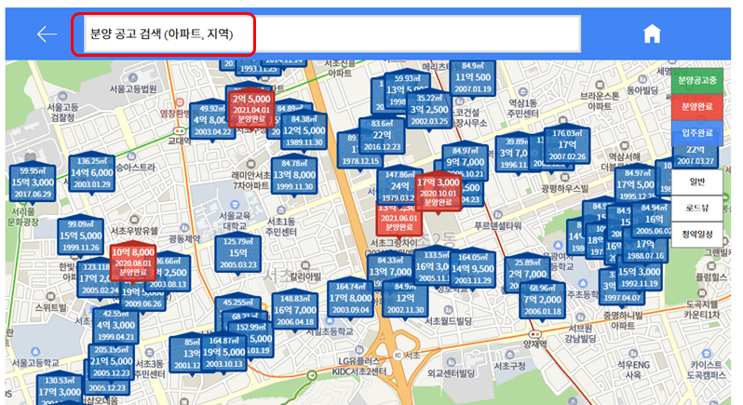The width and height of the screenshot is (743, 405).
Task: Open marker 84.94㎡ 16억 dated 2005.06.02
Action: tap(654, 220)
